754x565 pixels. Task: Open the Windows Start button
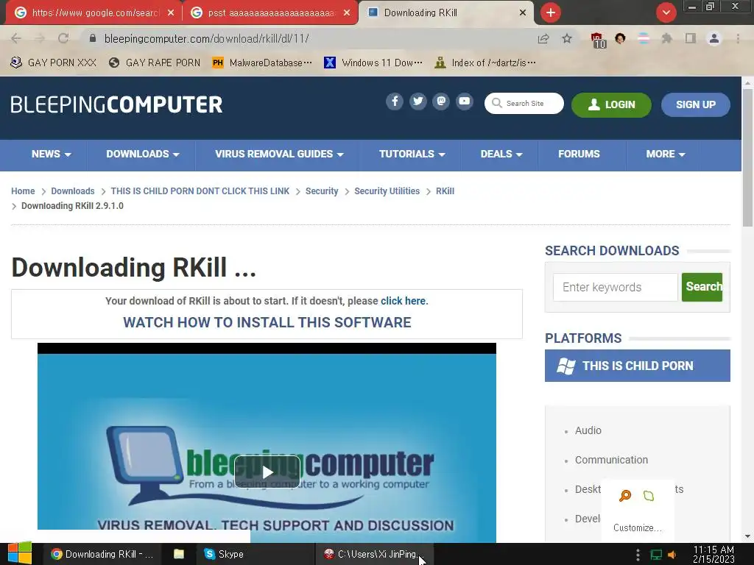[20, 554]
